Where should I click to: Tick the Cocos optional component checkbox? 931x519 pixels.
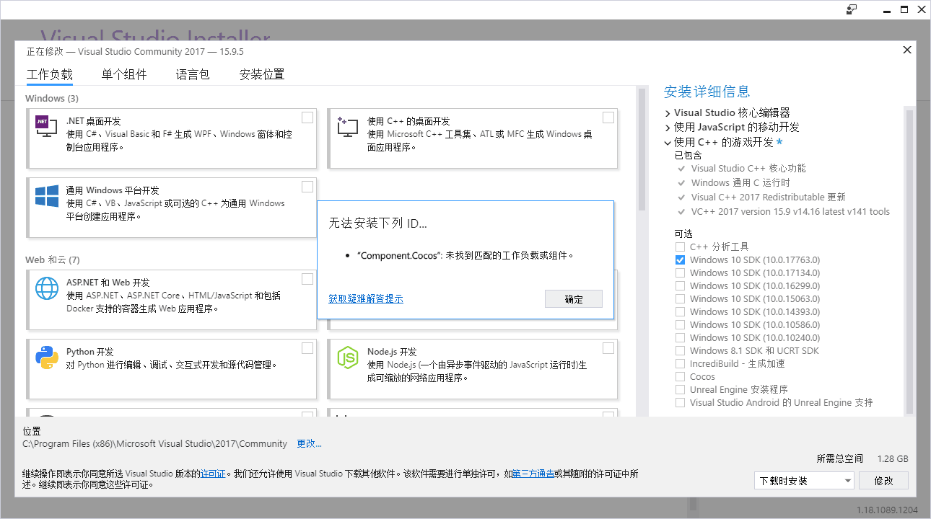(680, 376)
